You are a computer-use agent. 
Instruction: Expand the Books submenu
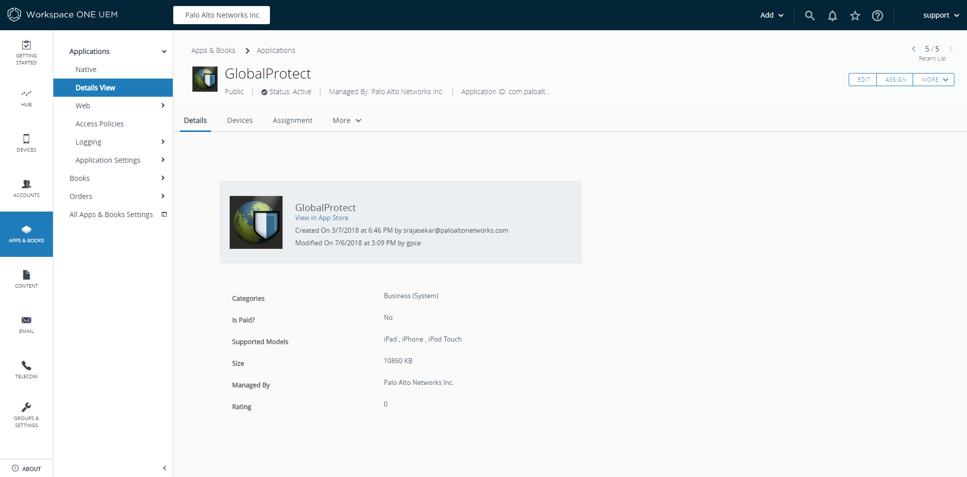163,178
